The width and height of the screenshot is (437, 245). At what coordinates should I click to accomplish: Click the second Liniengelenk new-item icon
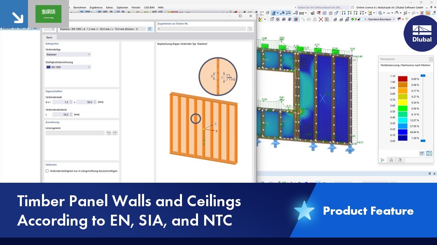click(x=115, y=133)
